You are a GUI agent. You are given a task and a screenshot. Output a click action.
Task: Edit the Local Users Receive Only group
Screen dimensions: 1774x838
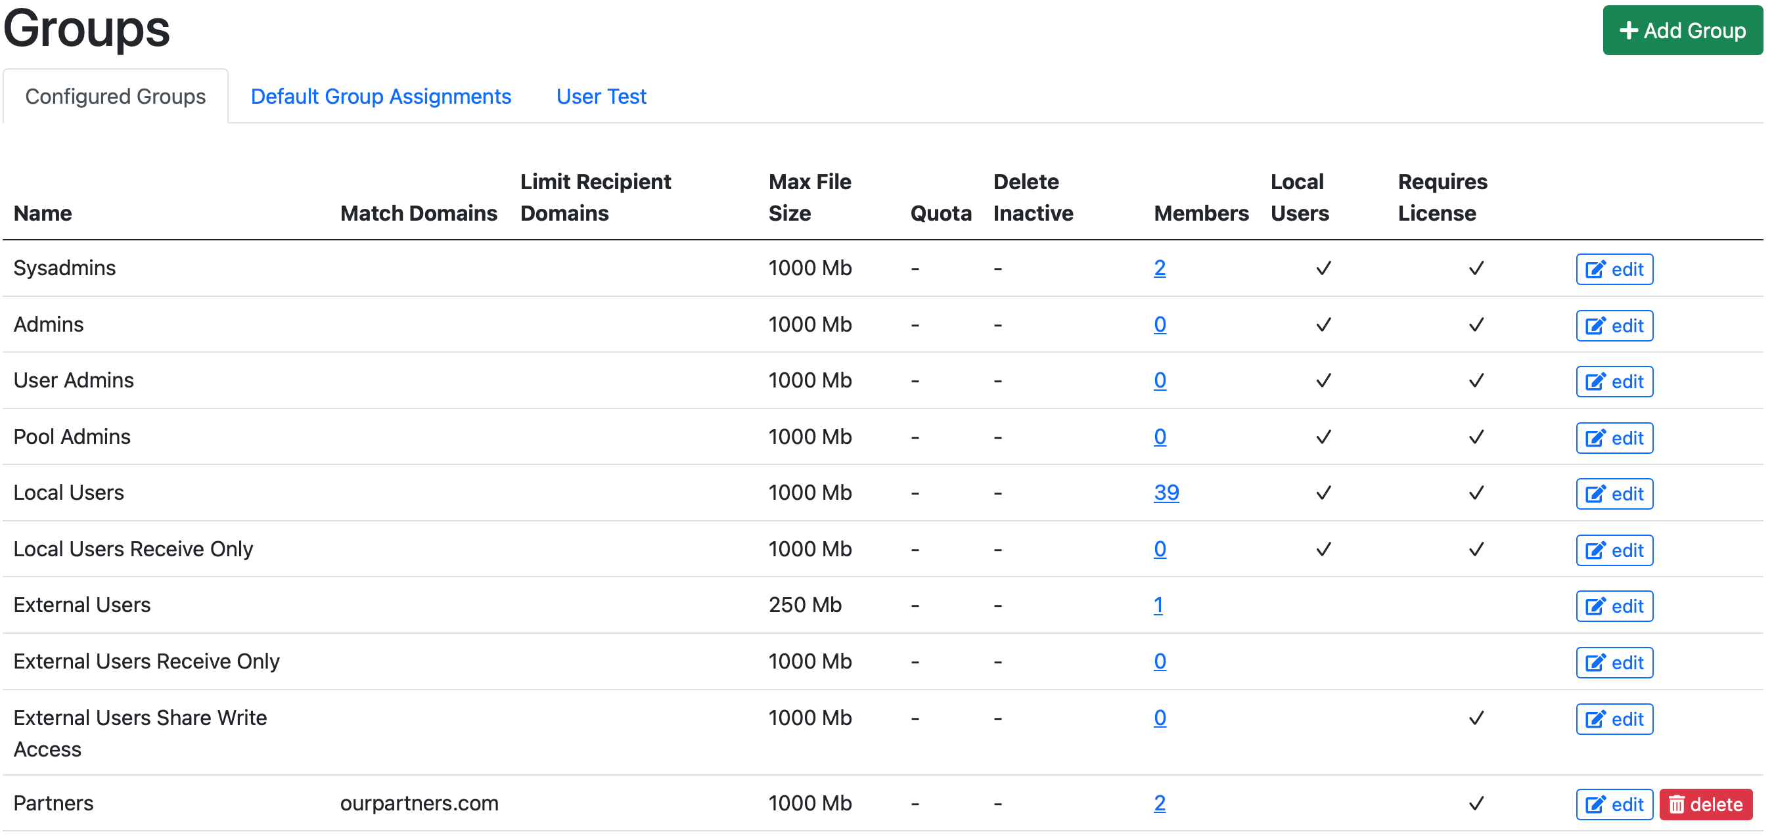(x=1614, y=550)
